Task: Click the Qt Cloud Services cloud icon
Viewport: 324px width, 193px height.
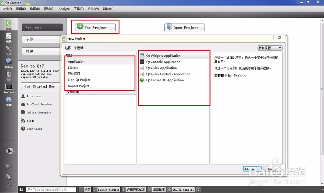Action: [23, 104]
